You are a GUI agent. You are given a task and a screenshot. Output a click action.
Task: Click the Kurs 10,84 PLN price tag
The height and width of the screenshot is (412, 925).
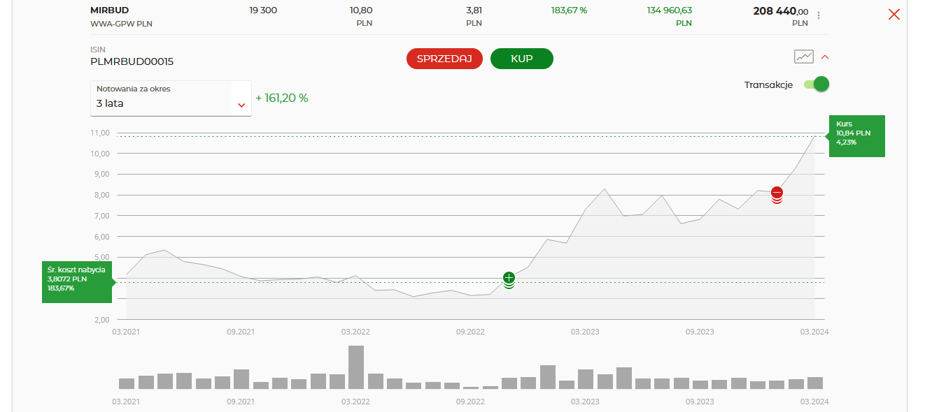click(x=856, y=136)
